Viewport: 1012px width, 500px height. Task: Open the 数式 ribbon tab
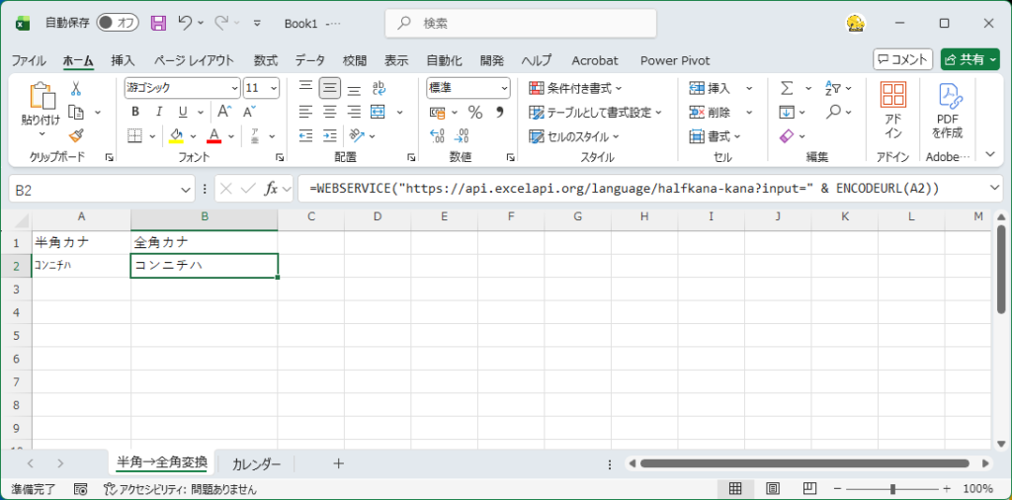(265, 60)
